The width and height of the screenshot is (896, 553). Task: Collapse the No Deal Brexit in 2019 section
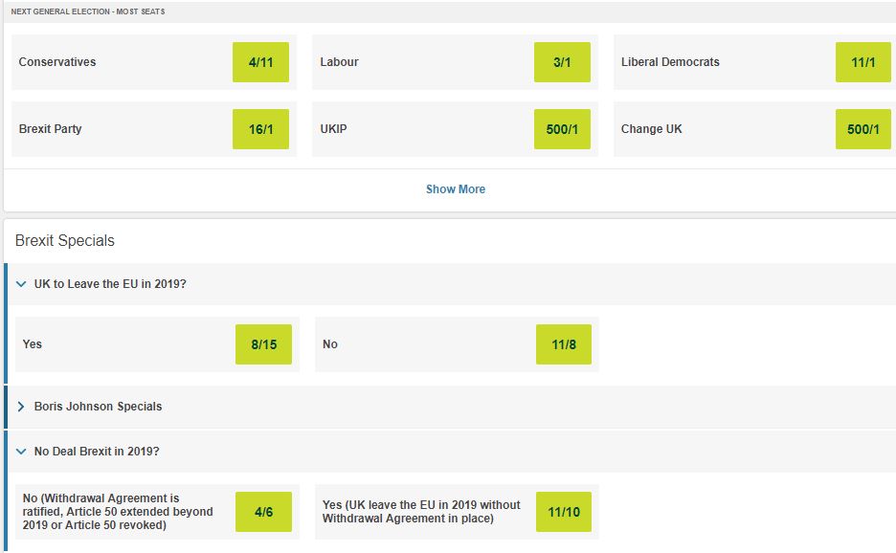click(21, 452)
